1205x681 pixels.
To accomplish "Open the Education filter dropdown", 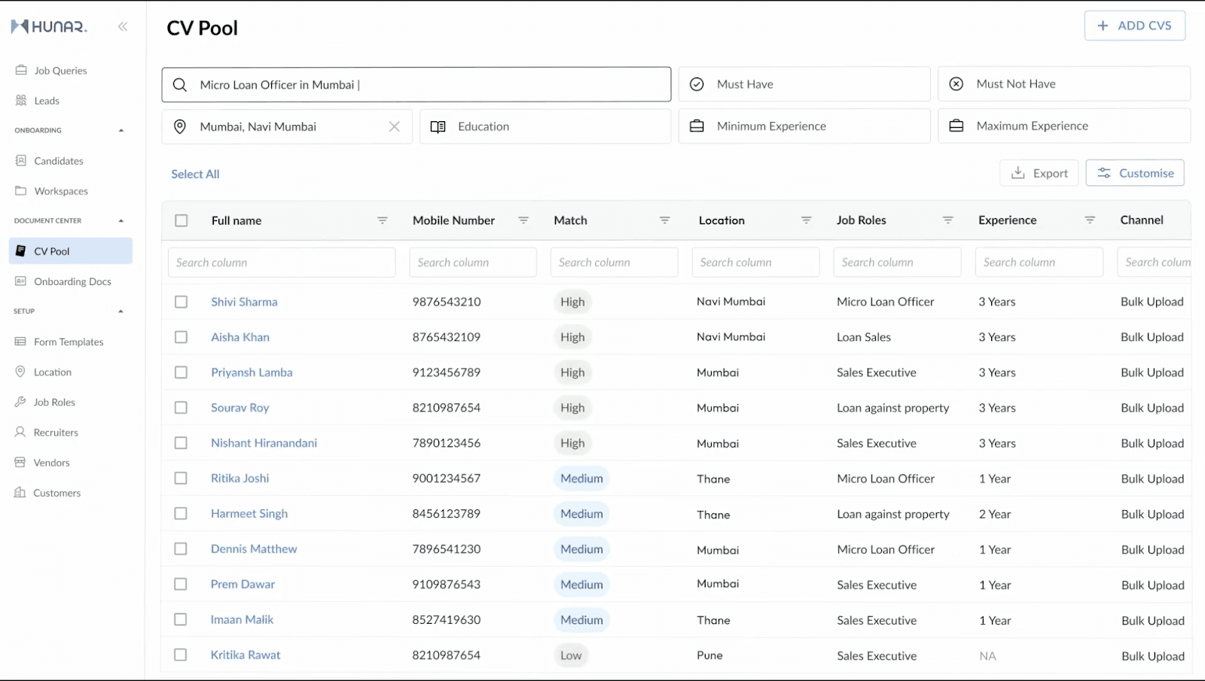I will click(545, 126).
